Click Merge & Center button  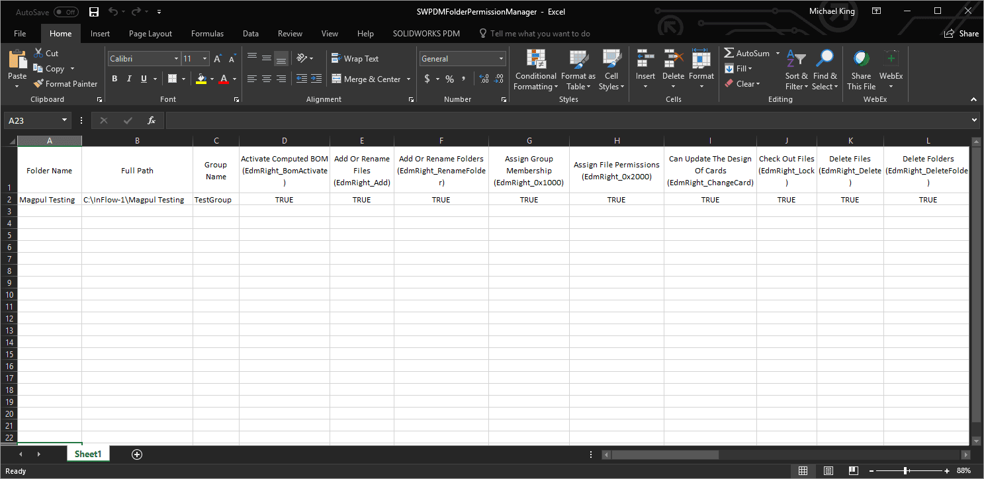click(367, 79)
